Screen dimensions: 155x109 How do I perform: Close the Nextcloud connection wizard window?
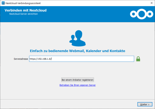click(150, 3)
